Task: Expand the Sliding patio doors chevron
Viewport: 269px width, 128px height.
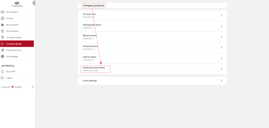Action: click(x=222, y=26)
